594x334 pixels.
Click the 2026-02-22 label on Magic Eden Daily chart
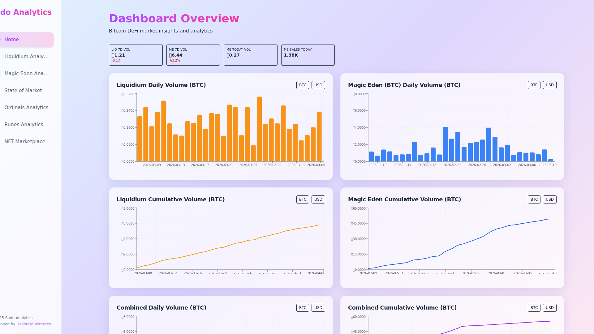pyautogui.click(x=452, y=165)
